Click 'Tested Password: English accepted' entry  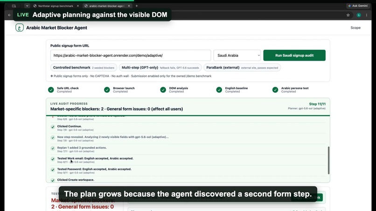coord(94,169)
